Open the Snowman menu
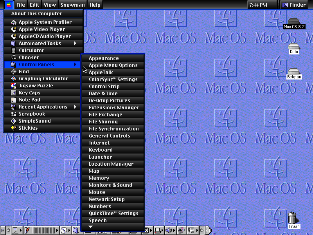The width and height of the screenshot is (313, 235). tap(73, 5)
